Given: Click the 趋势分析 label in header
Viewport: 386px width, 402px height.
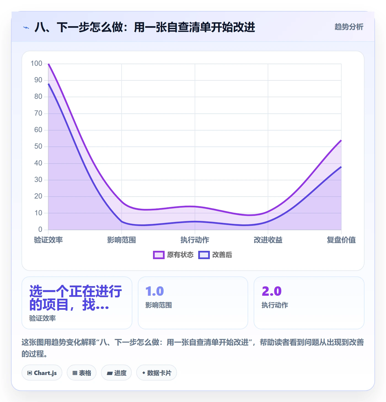Looking at the screenshot, I should tap(349, 27).
